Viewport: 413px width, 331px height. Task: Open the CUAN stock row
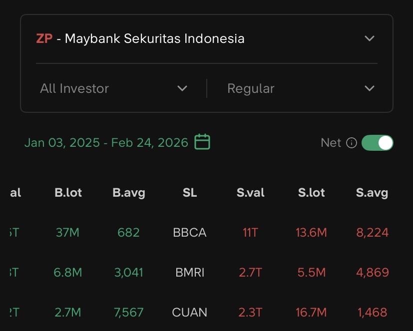click(190, 313)
